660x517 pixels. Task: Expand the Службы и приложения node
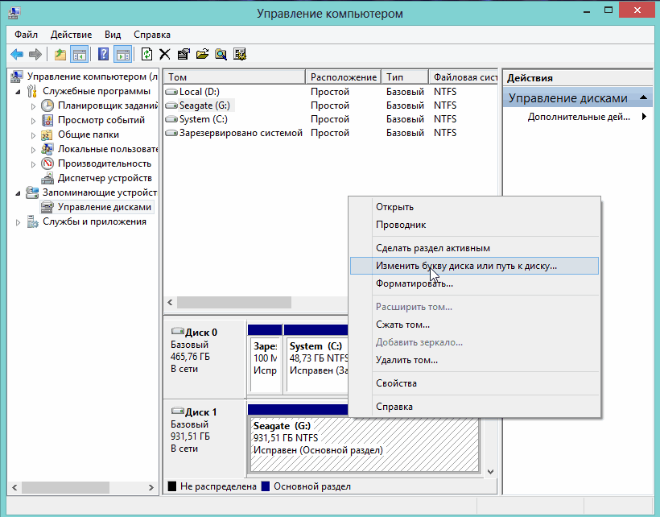tap(19, 221)
